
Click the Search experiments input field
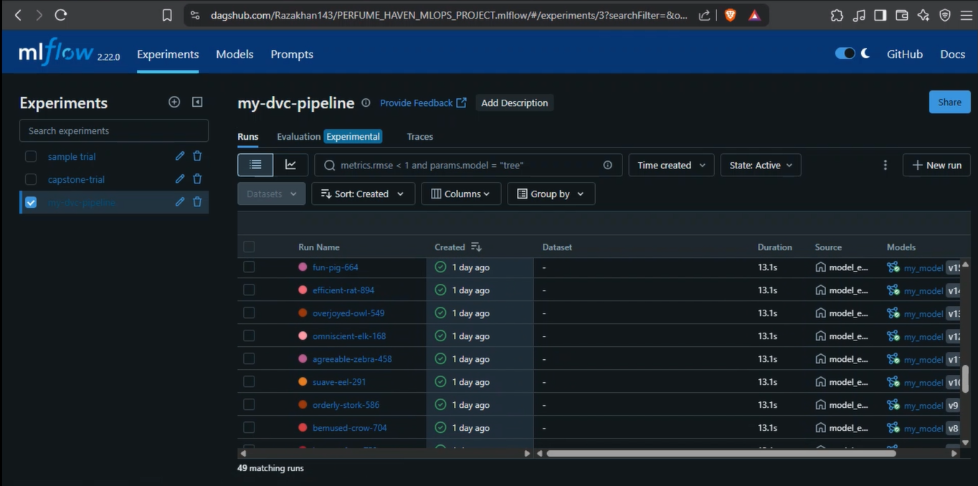point(114,130)
